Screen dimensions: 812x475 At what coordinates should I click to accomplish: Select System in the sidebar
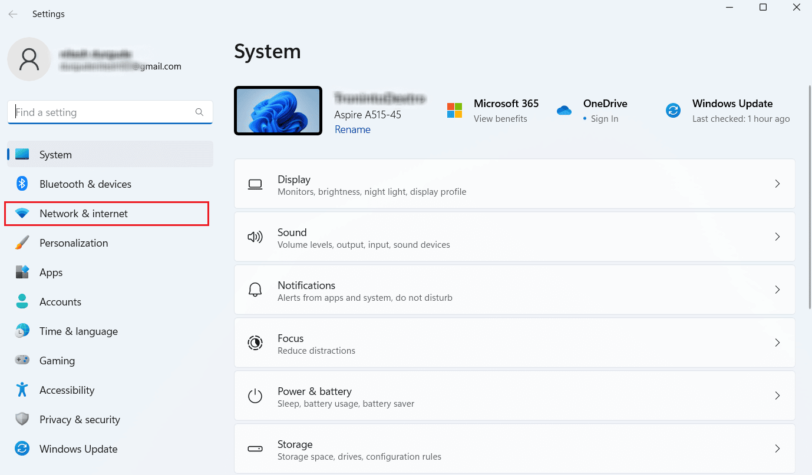110,154
